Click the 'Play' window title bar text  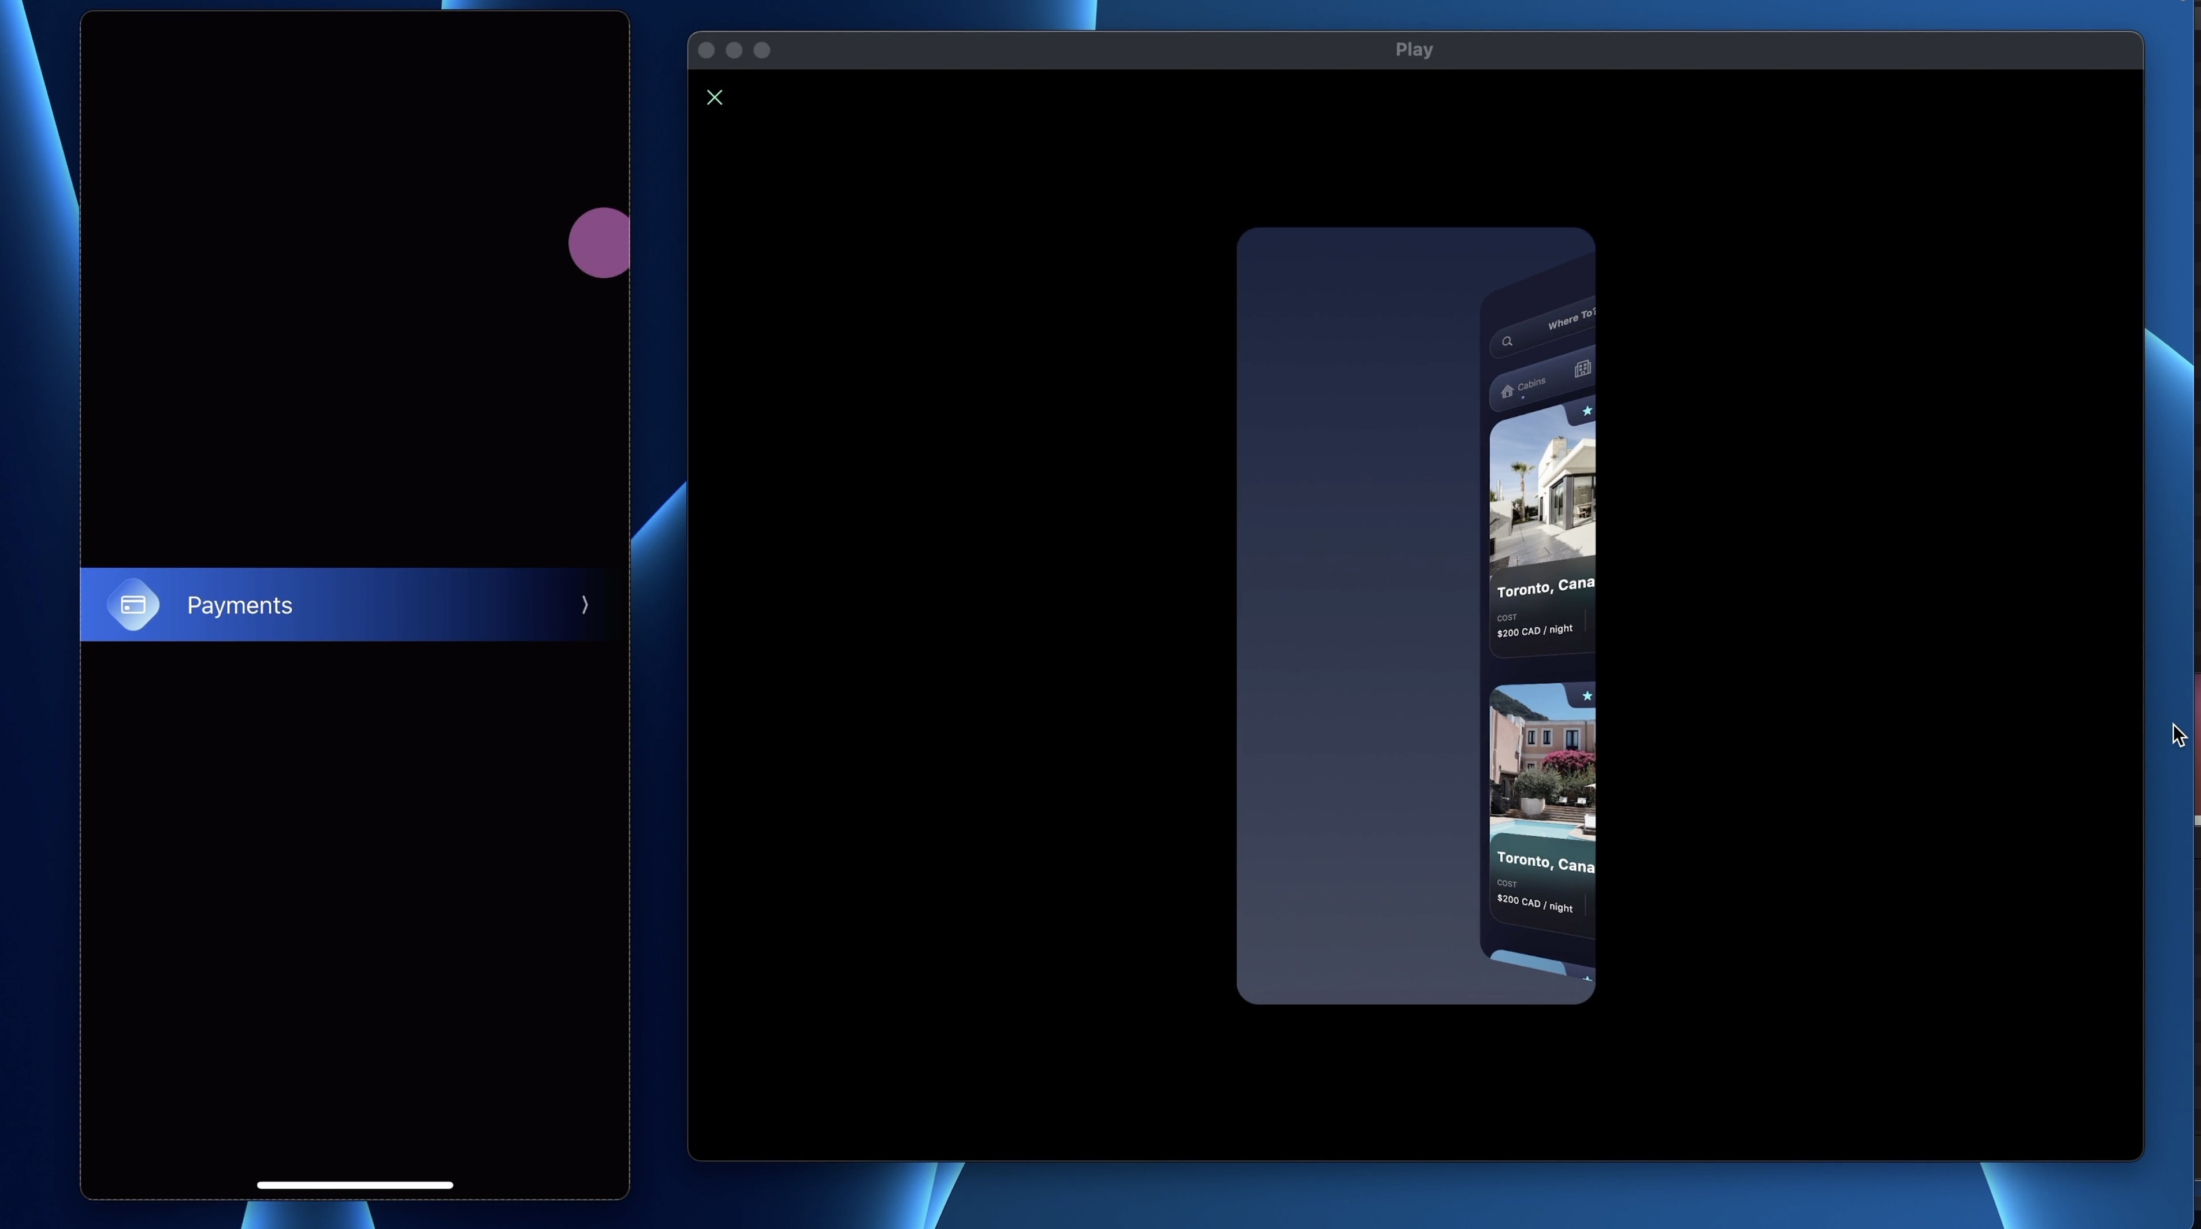click(1414, 50)
